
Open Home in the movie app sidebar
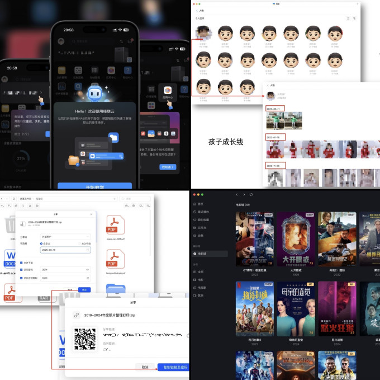pyautogui.click(x=198, y=204)
